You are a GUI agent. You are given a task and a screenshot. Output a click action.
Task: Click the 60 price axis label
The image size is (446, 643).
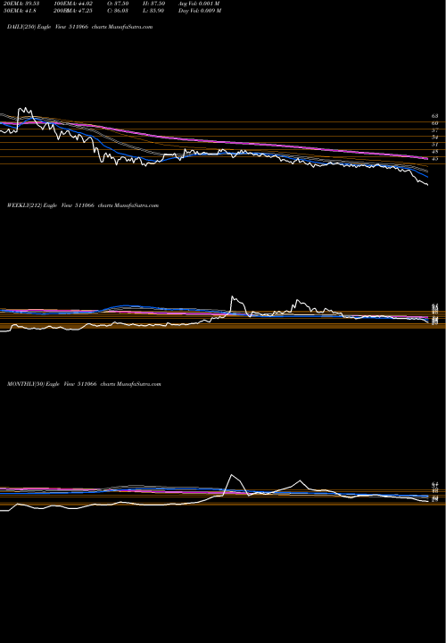[435, 123]
